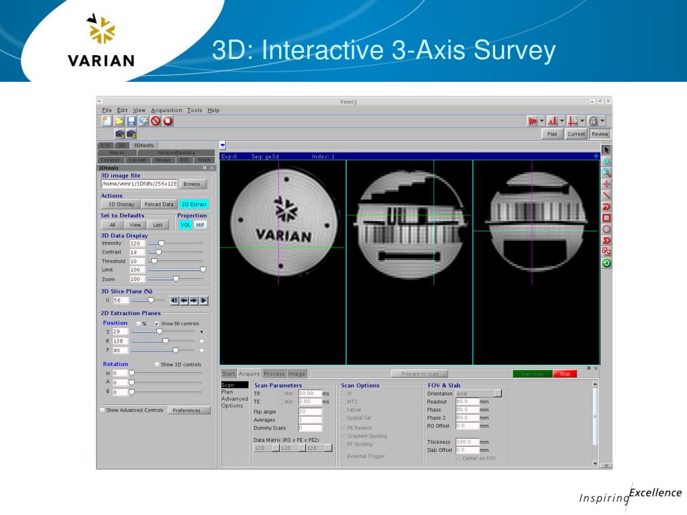Open dropdown arrow beside axes plot icon
This screenshot has width=687, height=515.
[582, 121]
